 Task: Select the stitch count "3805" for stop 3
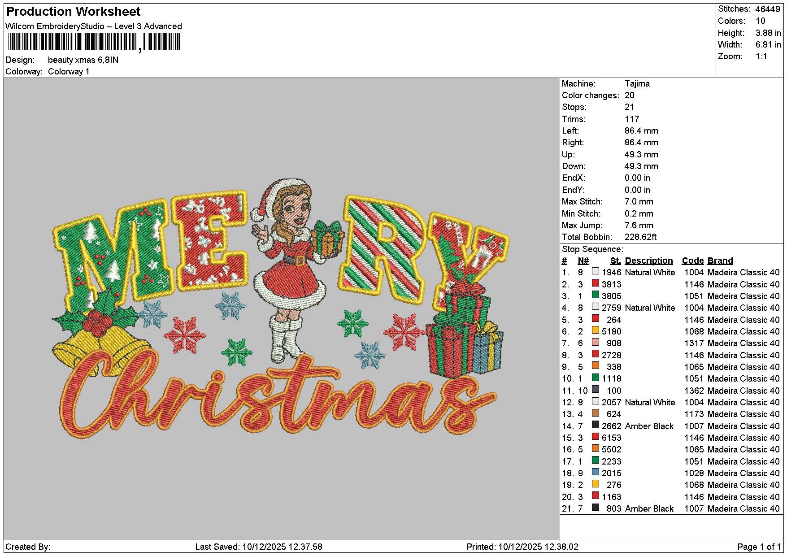click(x=612, y=296)
